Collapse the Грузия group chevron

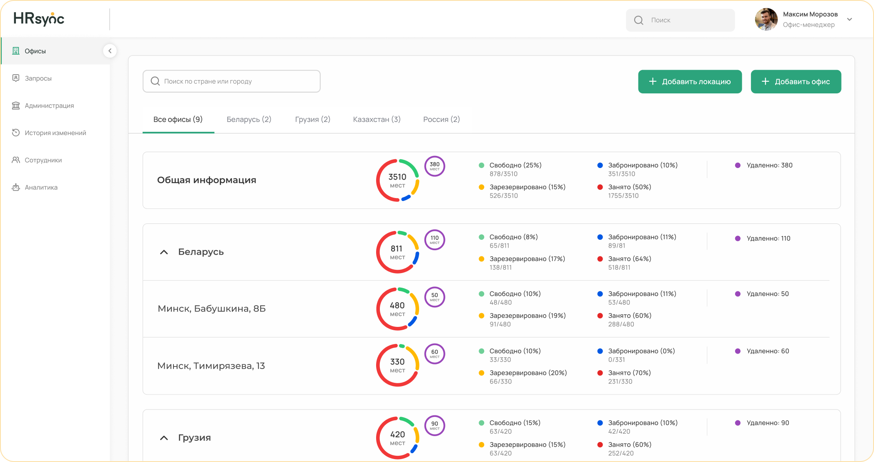pos(164,438)
